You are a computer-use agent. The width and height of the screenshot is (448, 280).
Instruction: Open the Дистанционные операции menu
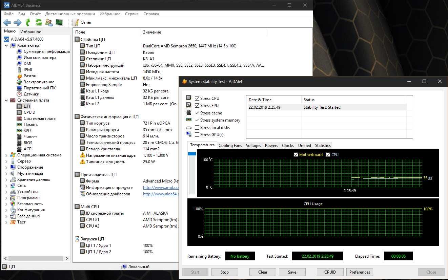(x=70, y=14)
